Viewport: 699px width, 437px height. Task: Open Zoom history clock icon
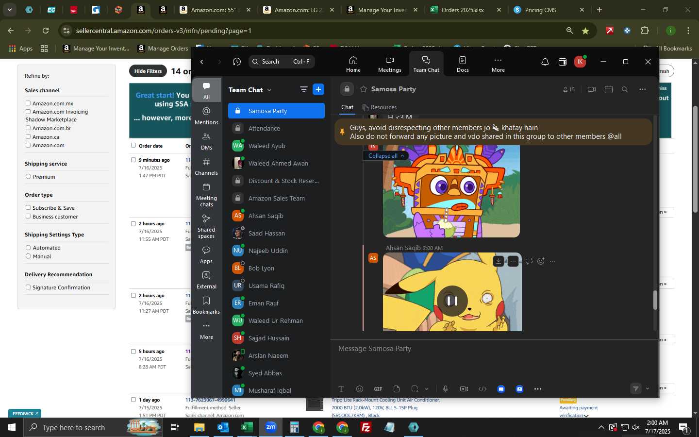click(x=237, y=62)
